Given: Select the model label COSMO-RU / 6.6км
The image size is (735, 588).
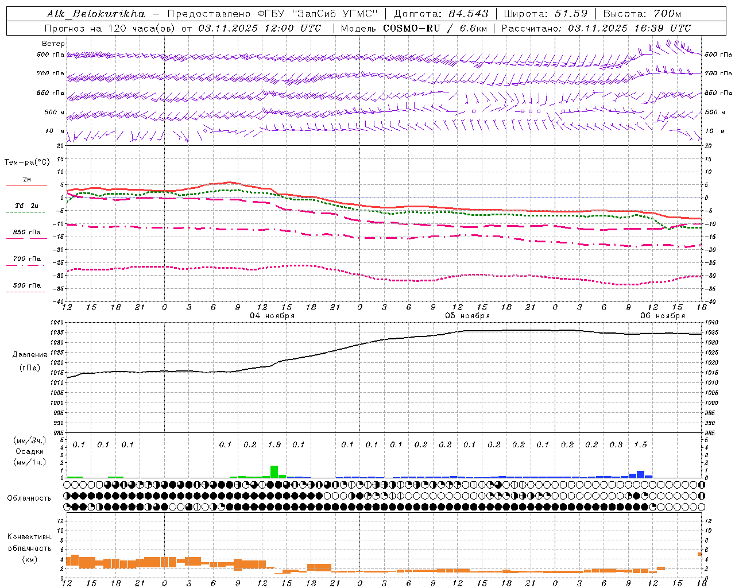Looking at the screenshot, I should click(x=435, y=28).
